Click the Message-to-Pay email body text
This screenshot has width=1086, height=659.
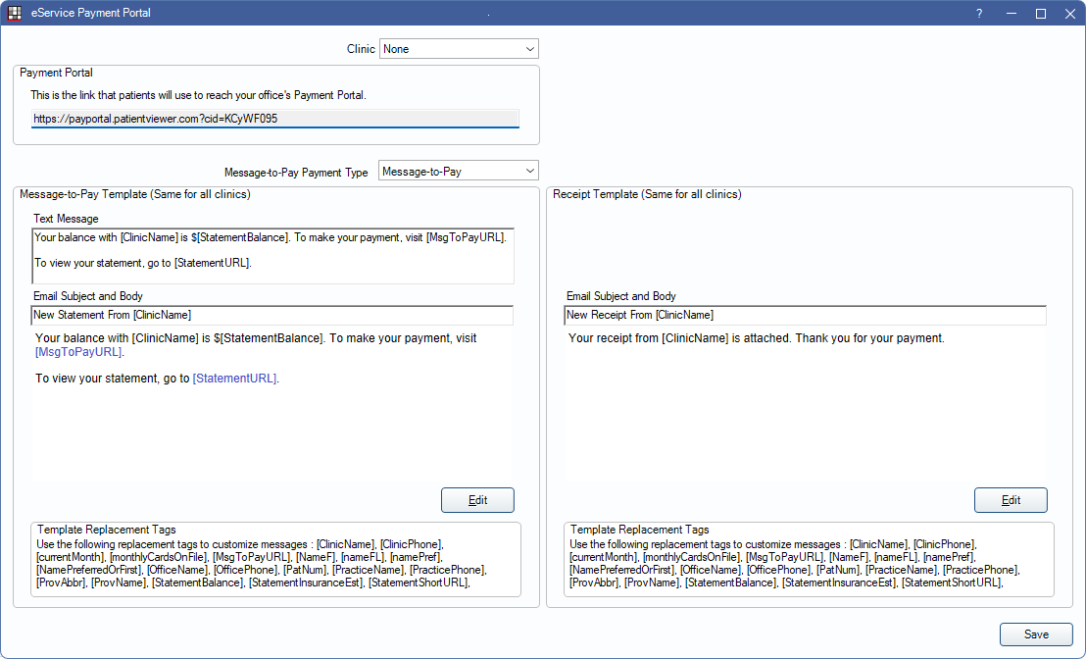[x=255, y=338]
